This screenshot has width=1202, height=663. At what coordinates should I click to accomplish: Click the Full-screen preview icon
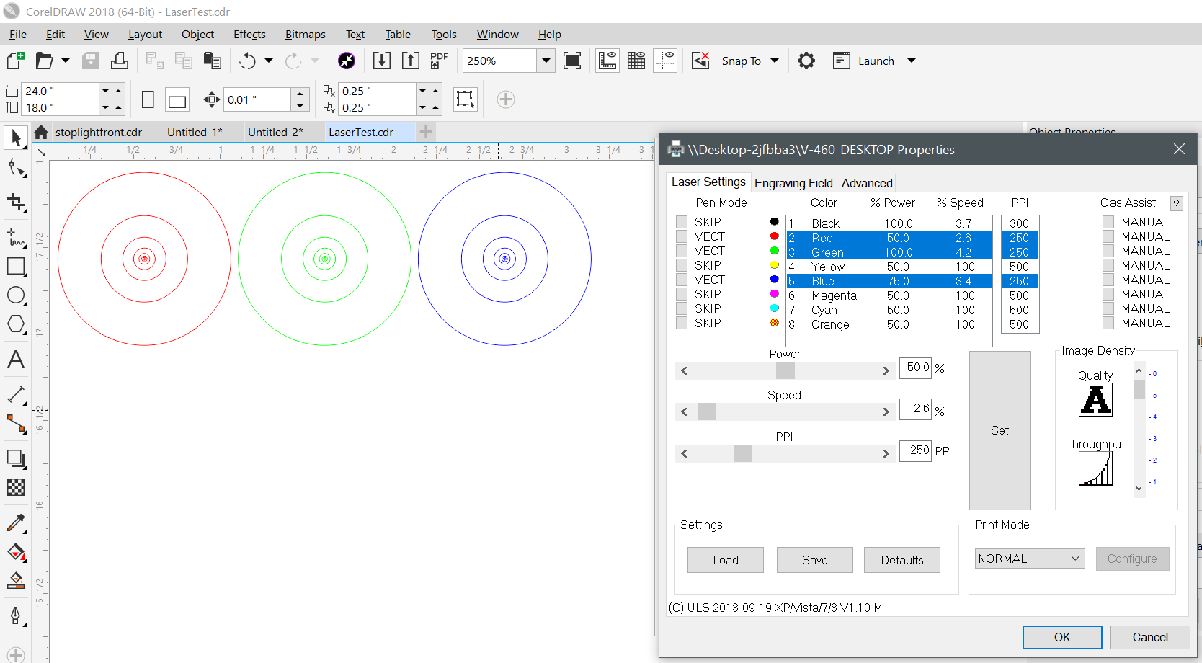[x=572, y=61]
